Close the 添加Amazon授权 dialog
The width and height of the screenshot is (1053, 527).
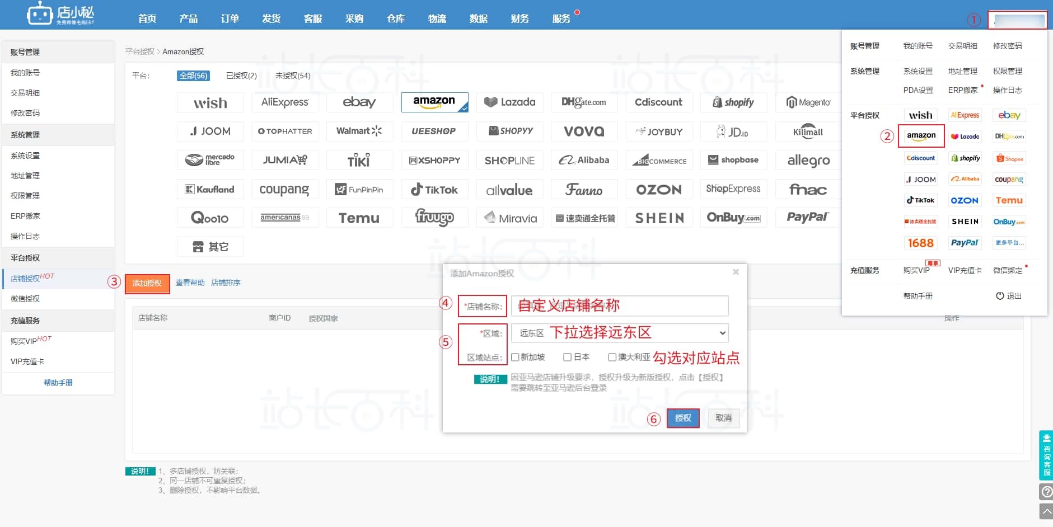coord(736,272)
